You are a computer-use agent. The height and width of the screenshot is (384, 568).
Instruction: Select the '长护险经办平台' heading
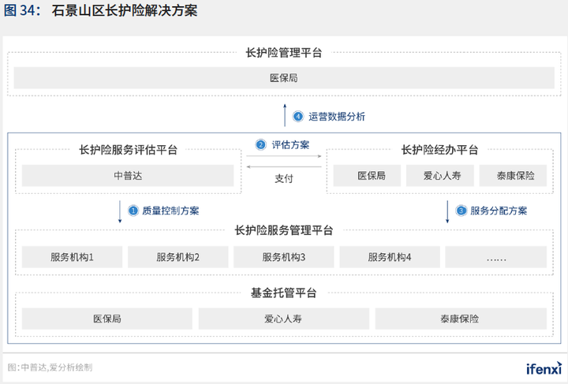[x=439, y=150]
